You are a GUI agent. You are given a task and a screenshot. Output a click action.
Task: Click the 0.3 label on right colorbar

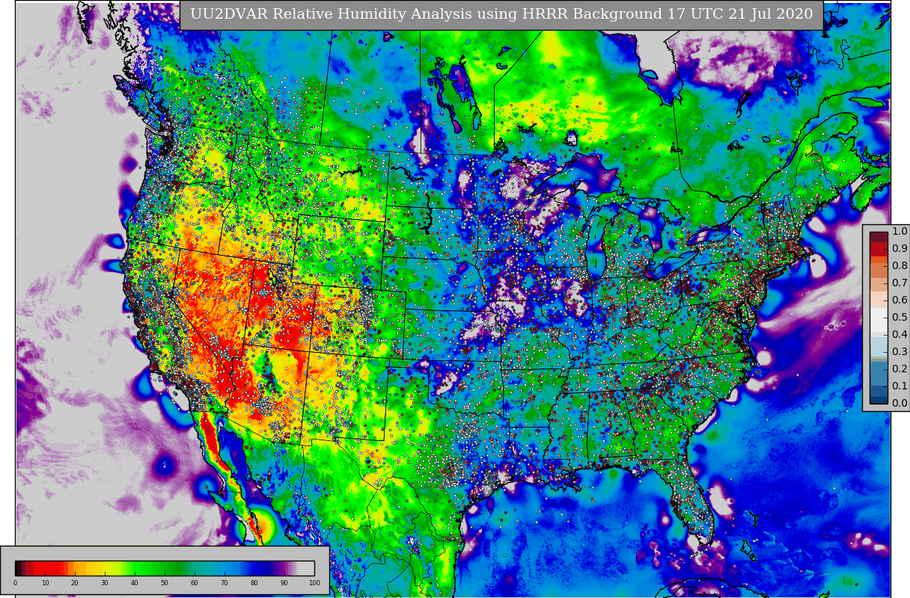900,352
